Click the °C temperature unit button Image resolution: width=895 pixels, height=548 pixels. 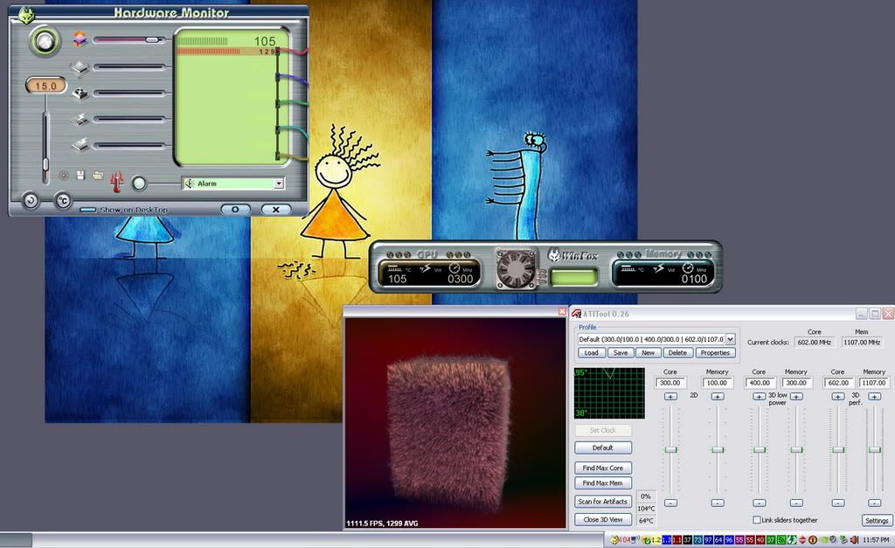tap(63, 201)
